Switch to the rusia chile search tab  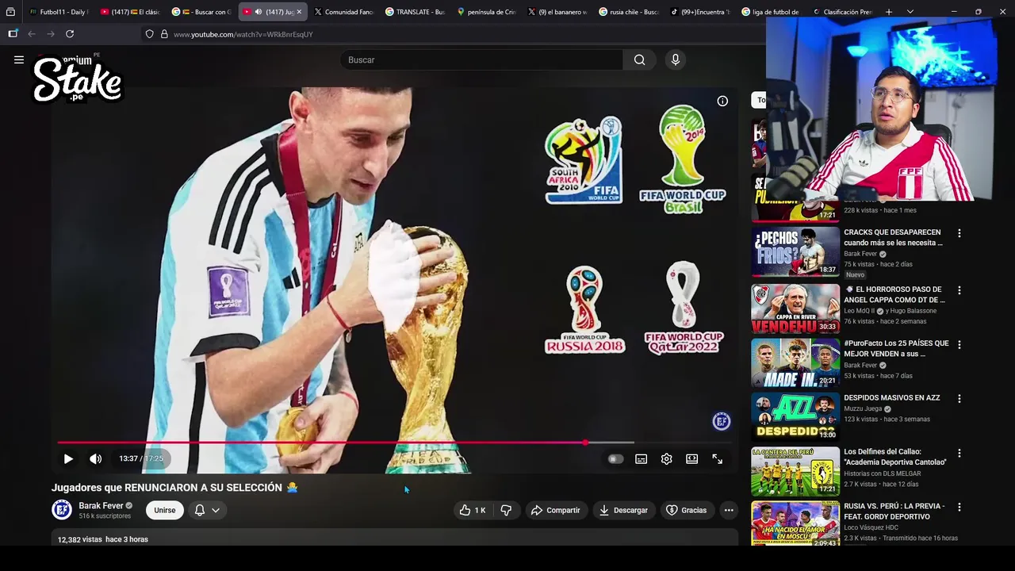[629, 12]
